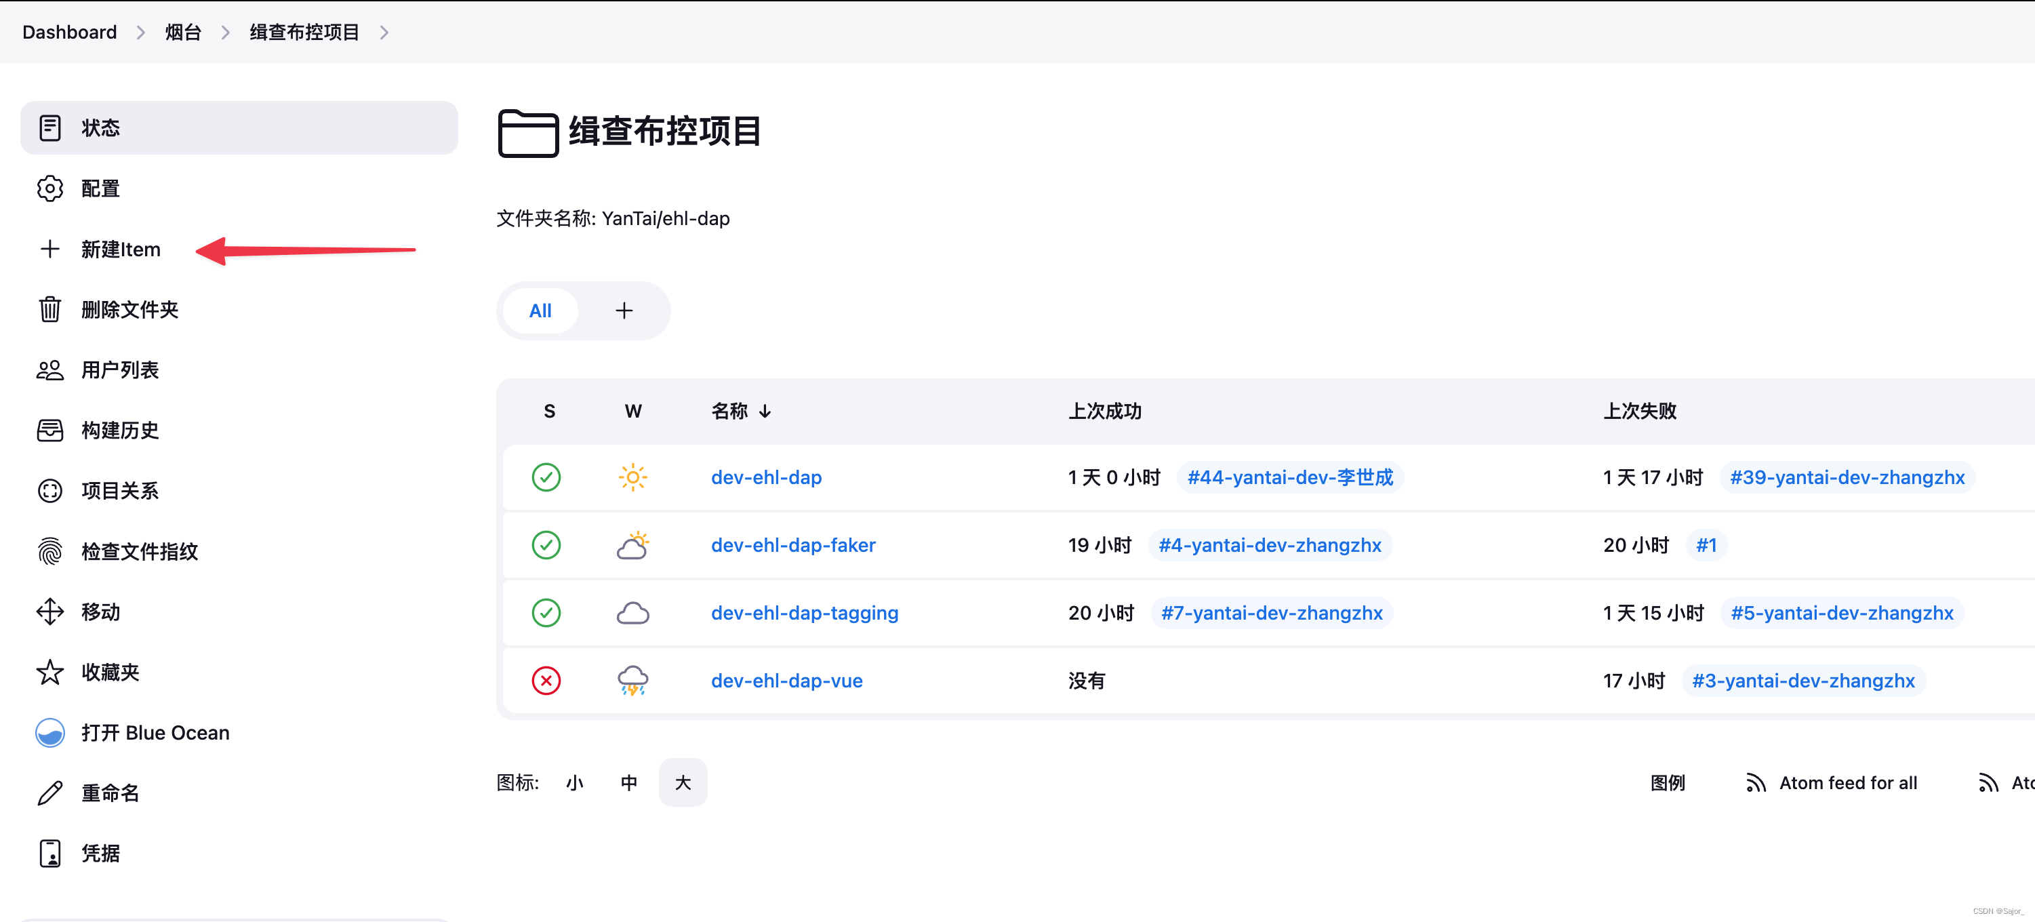The image size is (2035, 922).
Task: Add a new view with plus tab
Action: [x=624, y=310]
